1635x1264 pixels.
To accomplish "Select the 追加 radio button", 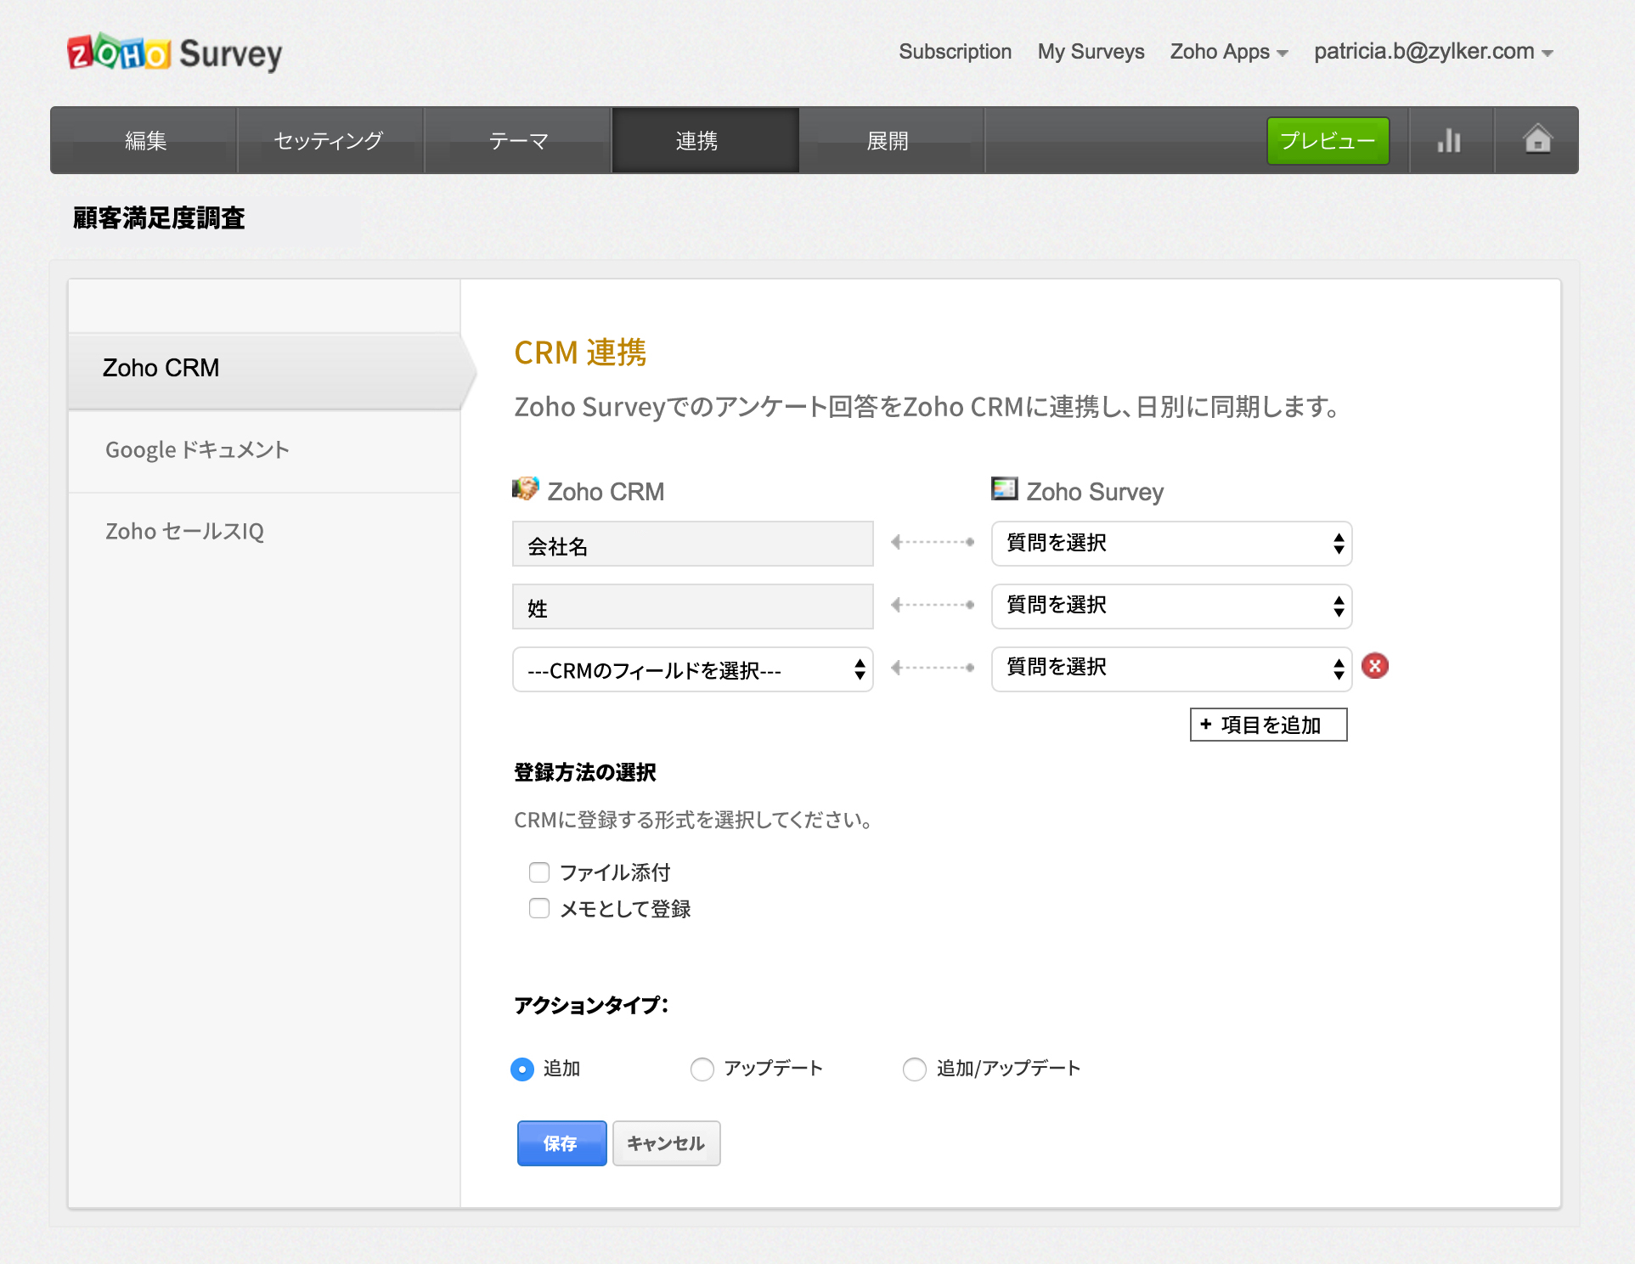I will 522,1069.
